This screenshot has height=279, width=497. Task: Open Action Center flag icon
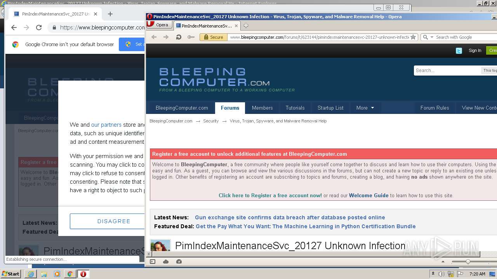point(460,274)
